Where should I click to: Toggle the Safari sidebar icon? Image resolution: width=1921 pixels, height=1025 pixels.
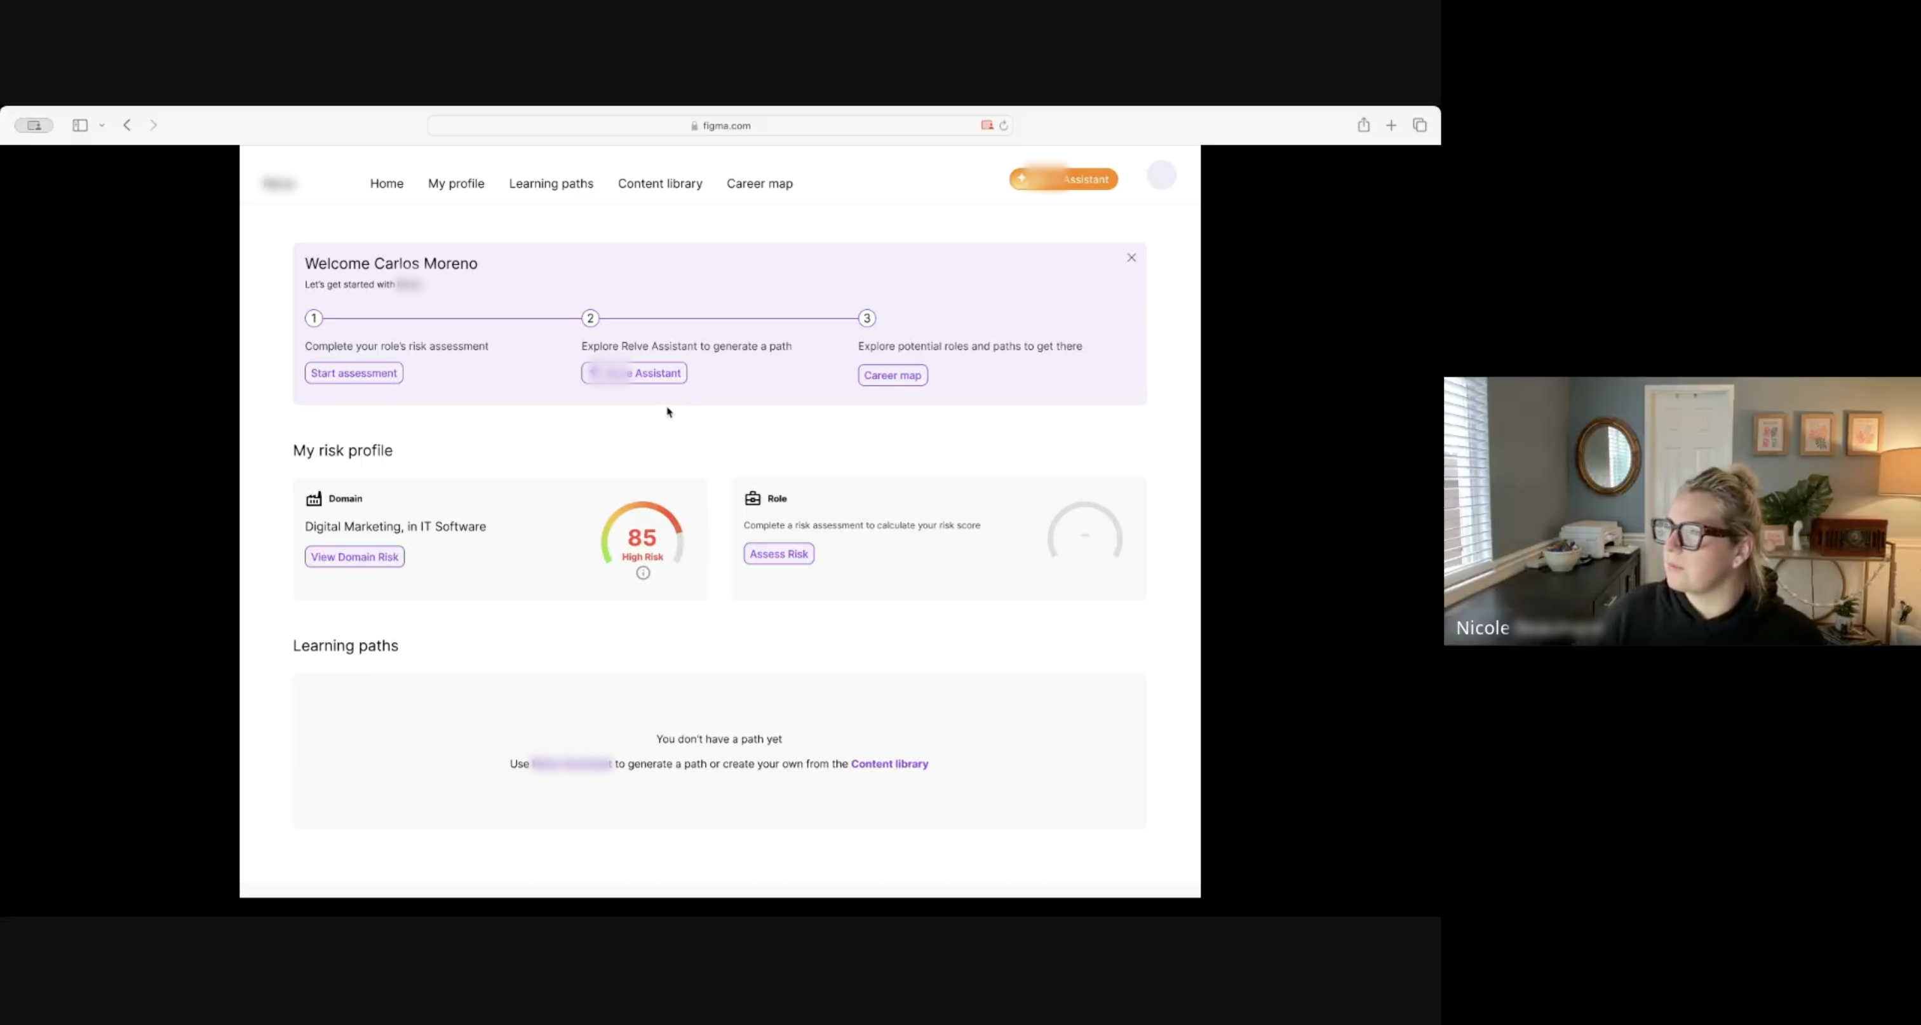pos(80,125)
